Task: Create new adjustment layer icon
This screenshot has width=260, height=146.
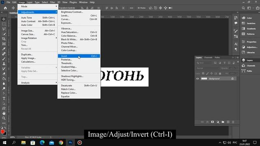Action: [218, 122]
